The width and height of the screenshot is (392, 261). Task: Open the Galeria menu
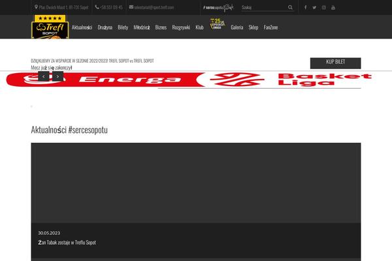237,27
